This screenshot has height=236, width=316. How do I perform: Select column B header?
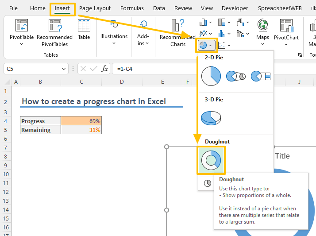[x=41, y=82]
